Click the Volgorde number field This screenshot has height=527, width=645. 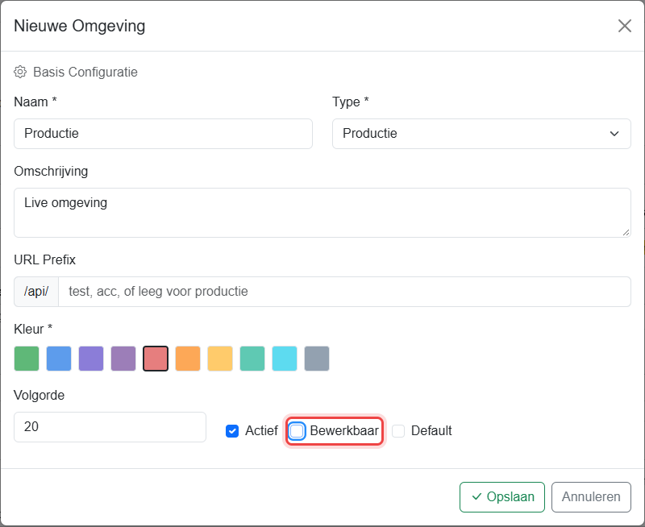click(110, 427)
